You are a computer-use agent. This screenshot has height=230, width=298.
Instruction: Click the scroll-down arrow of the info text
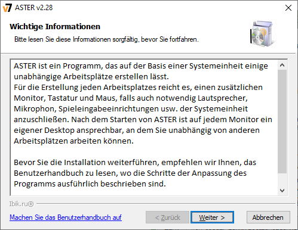(282, 191)
